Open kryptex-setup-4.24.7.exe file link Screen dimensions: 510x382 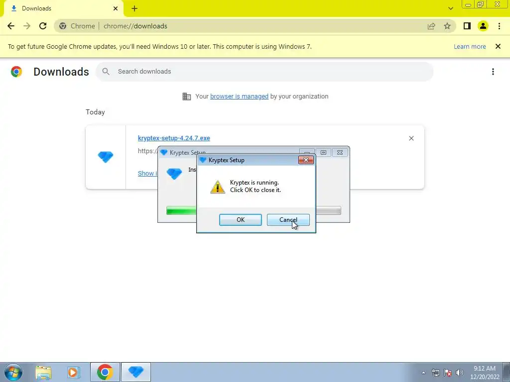pos(174,138)
